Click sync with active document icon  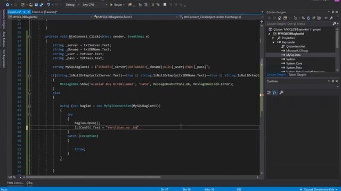pos(303,18)
